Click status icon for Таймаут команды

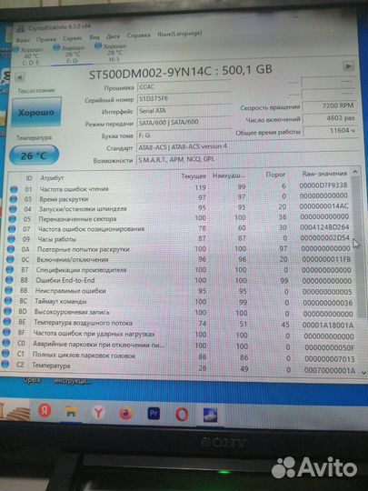(8, 301)
